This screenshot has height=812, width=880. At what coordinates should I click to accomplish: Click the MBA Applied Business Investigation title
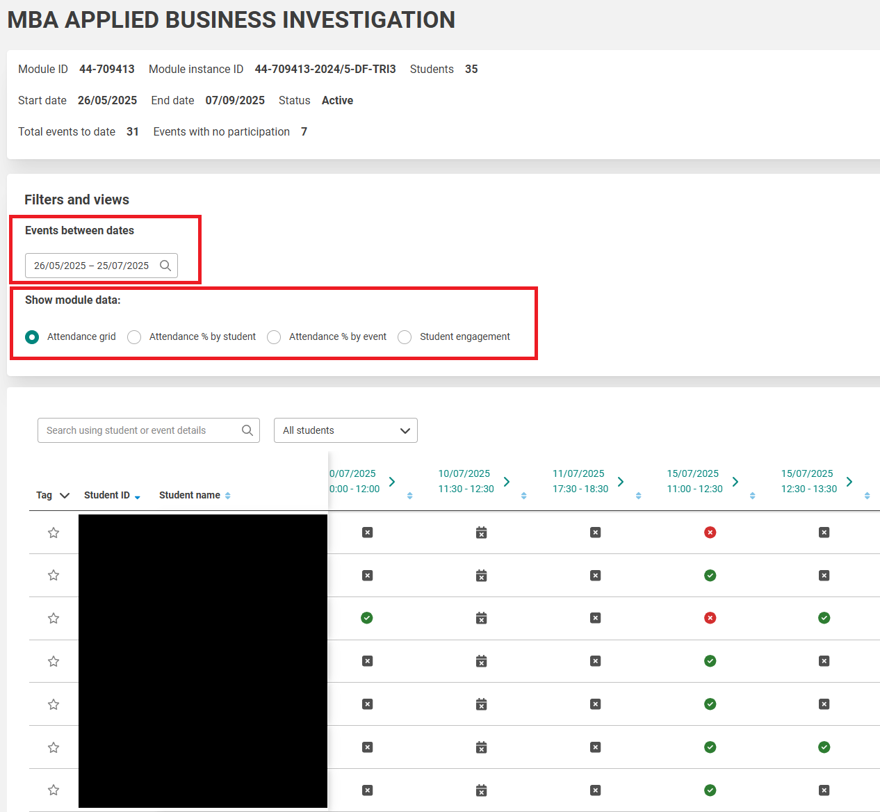pos(231,19)
